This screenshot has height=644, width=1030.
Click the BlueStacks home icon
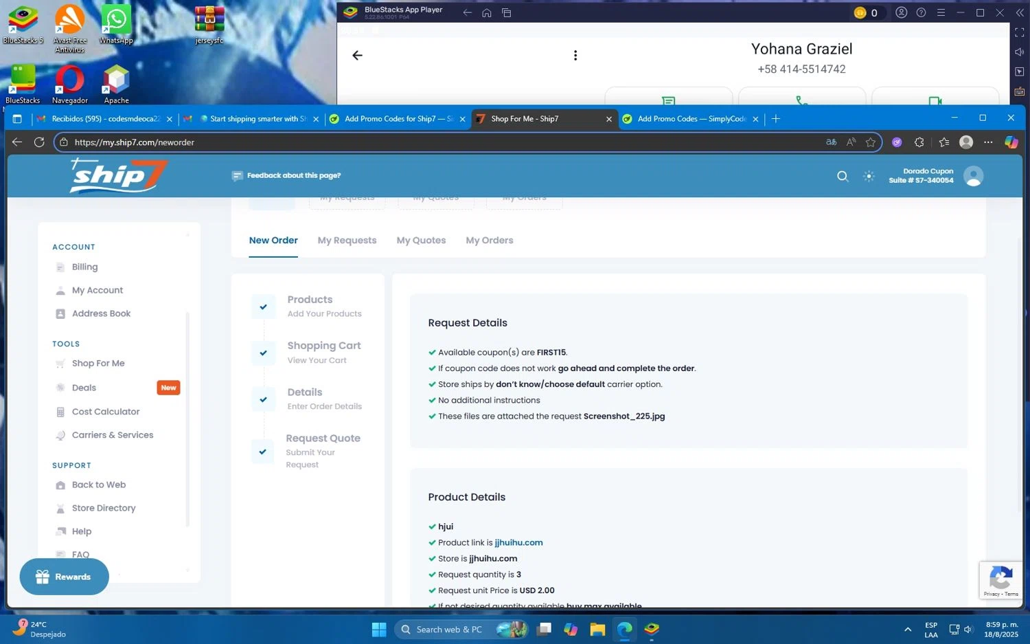pyautogui.click(x=487, y=12)
